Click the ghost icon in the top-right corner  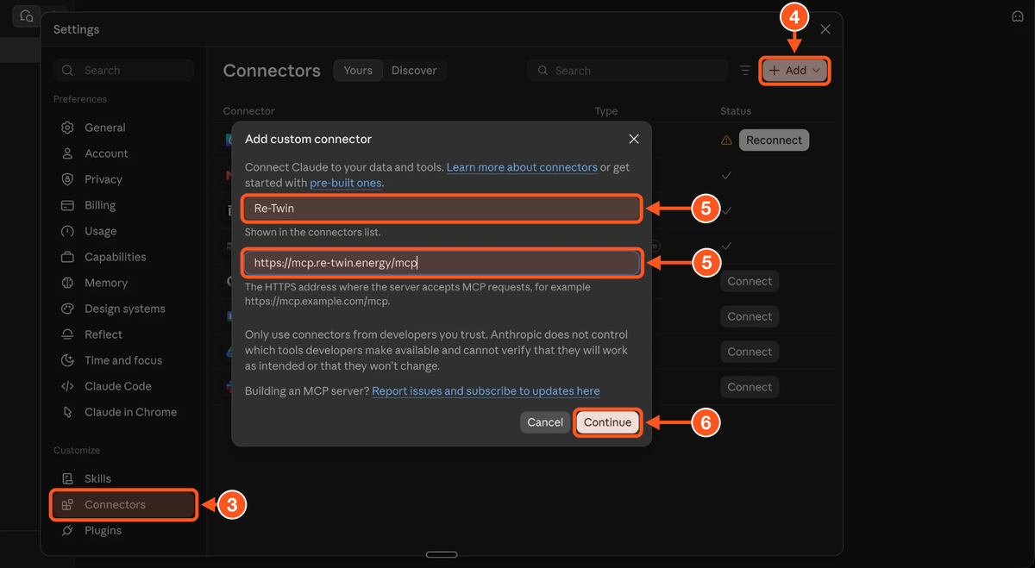[1017, 16]
